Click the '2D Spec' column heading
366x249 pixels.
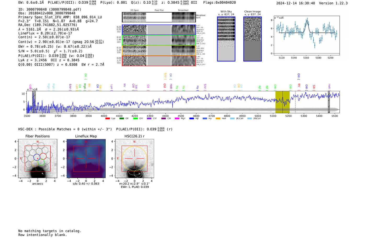pyautogui.click(x=135, y=10)
